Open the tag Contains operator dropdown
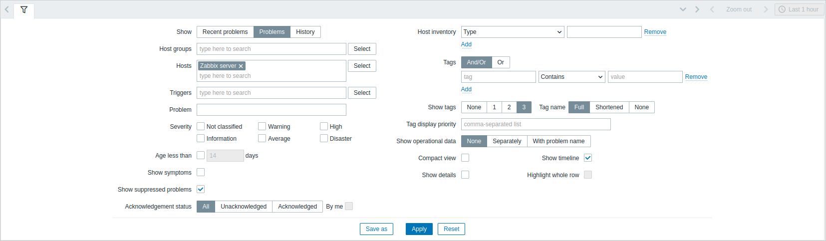 tap(572, 77)
